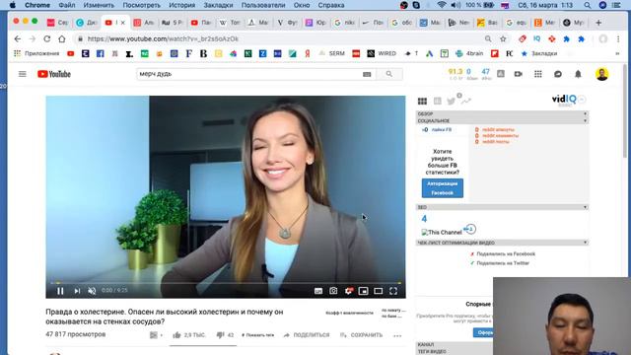
Task: Open the 4brain bookmark
Action: (x=469, y=53)
